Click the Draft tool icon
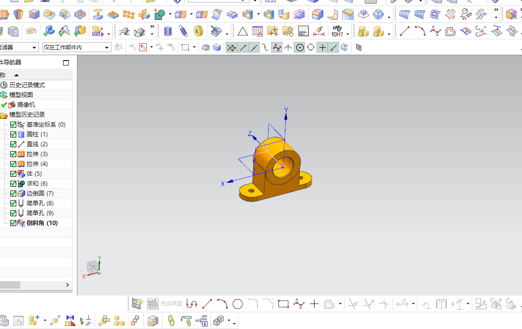This screenshot has height=329, width=522. (363, 14)
